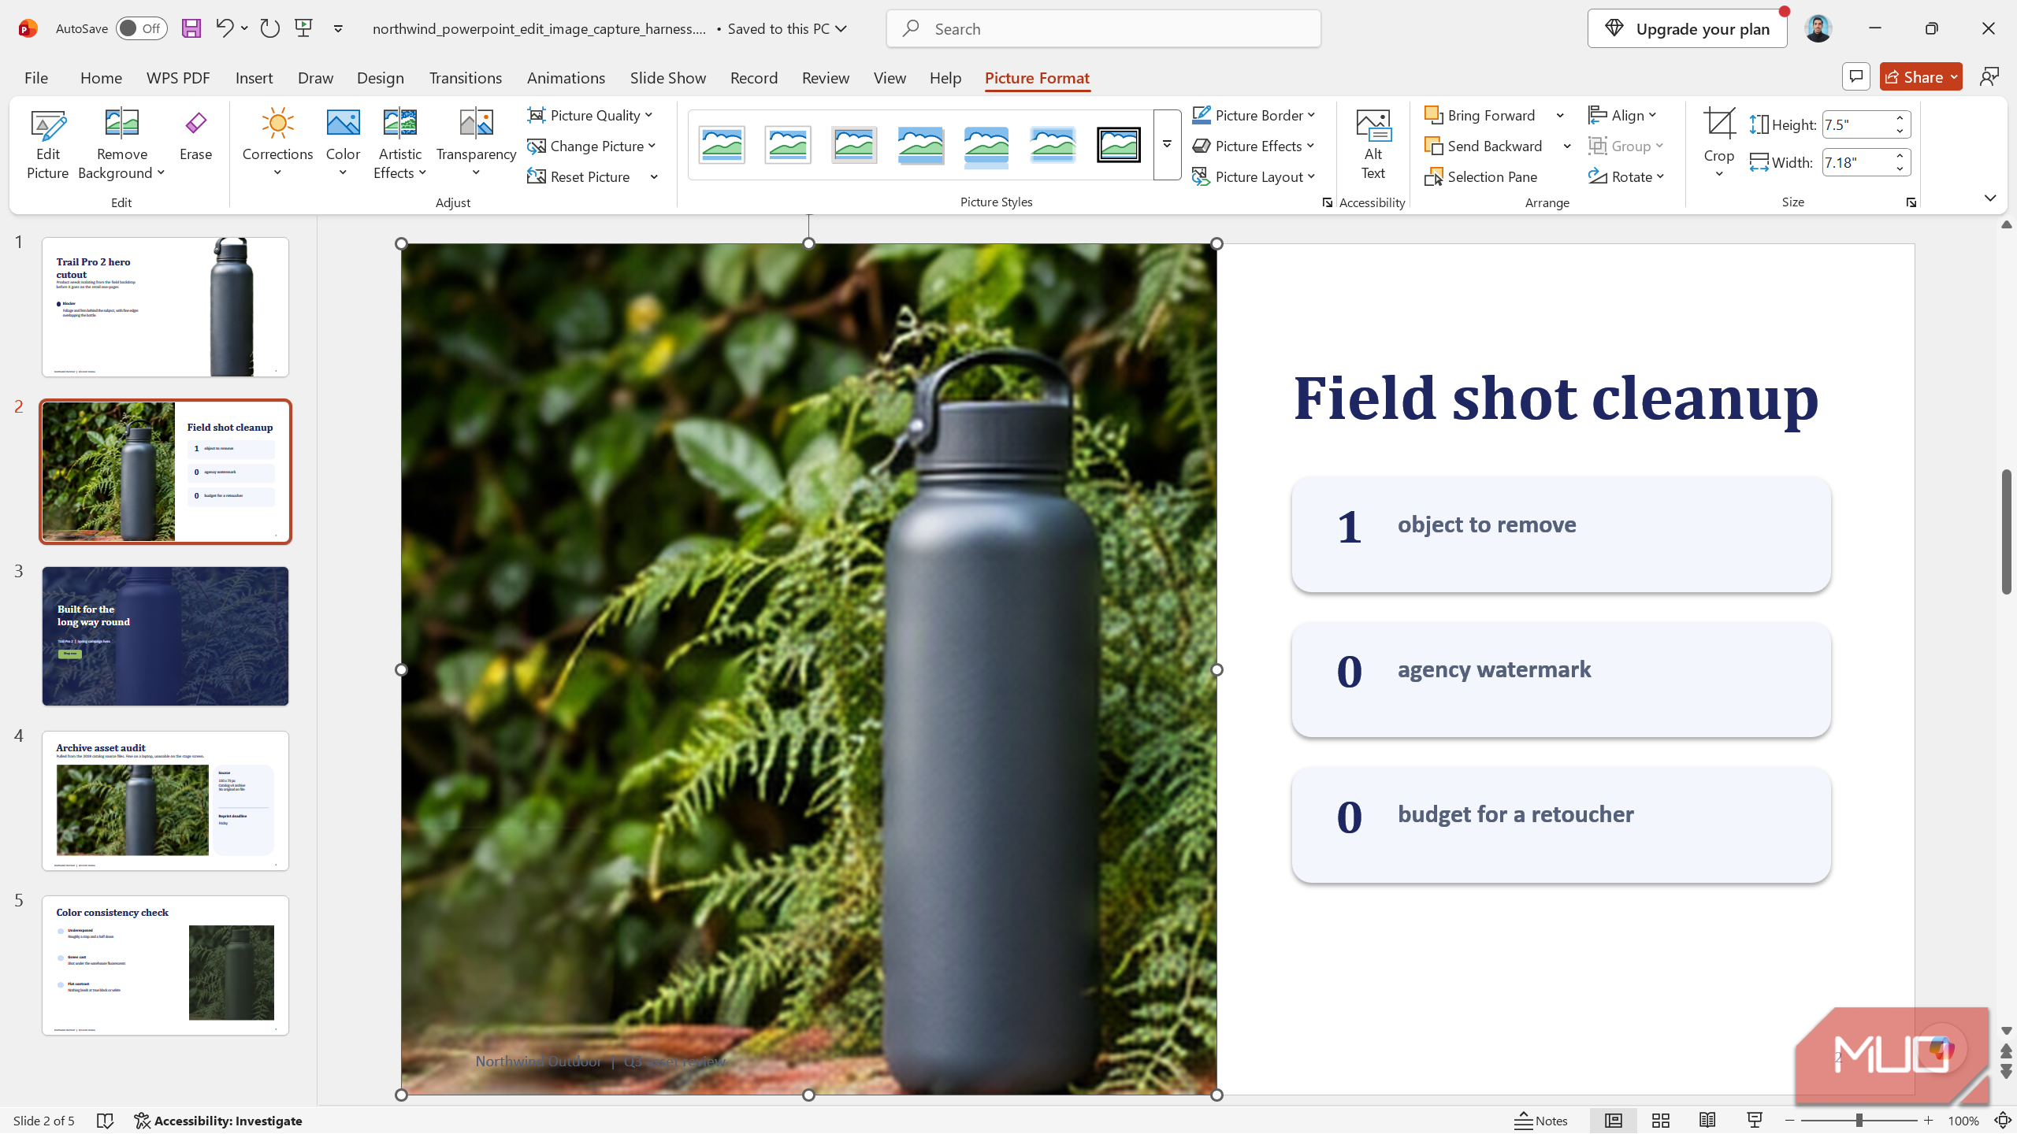Expand the Picture Styles gallery
2017x1134 pixels.
(x=1167, y=145)
